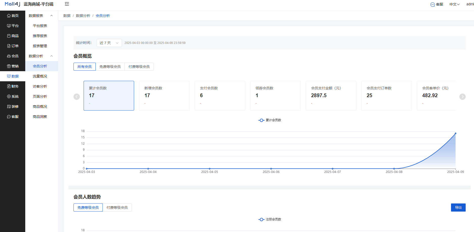Screen dimensions: 474x232
Task: Select the 领券会员数 metric card
Action: 276,96
